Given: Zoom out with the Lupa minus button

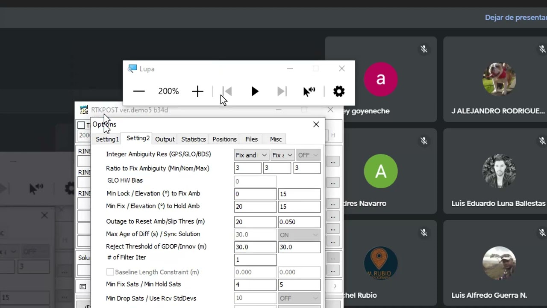Looking at the screenshot, I should coord(139,91).
